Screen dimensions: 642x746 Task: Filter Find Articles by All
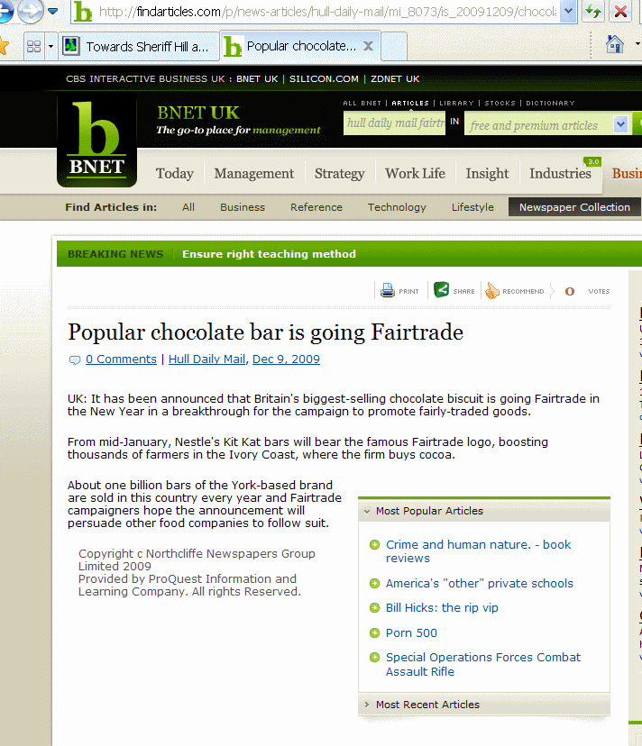188,207
